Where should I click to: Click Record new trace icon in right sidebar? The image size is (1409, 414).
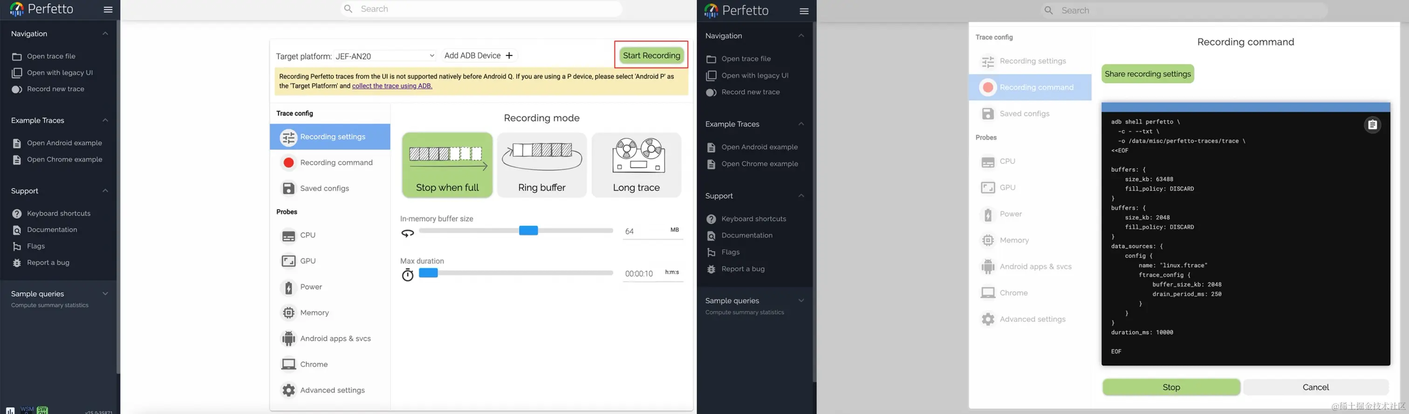[711, 92]
